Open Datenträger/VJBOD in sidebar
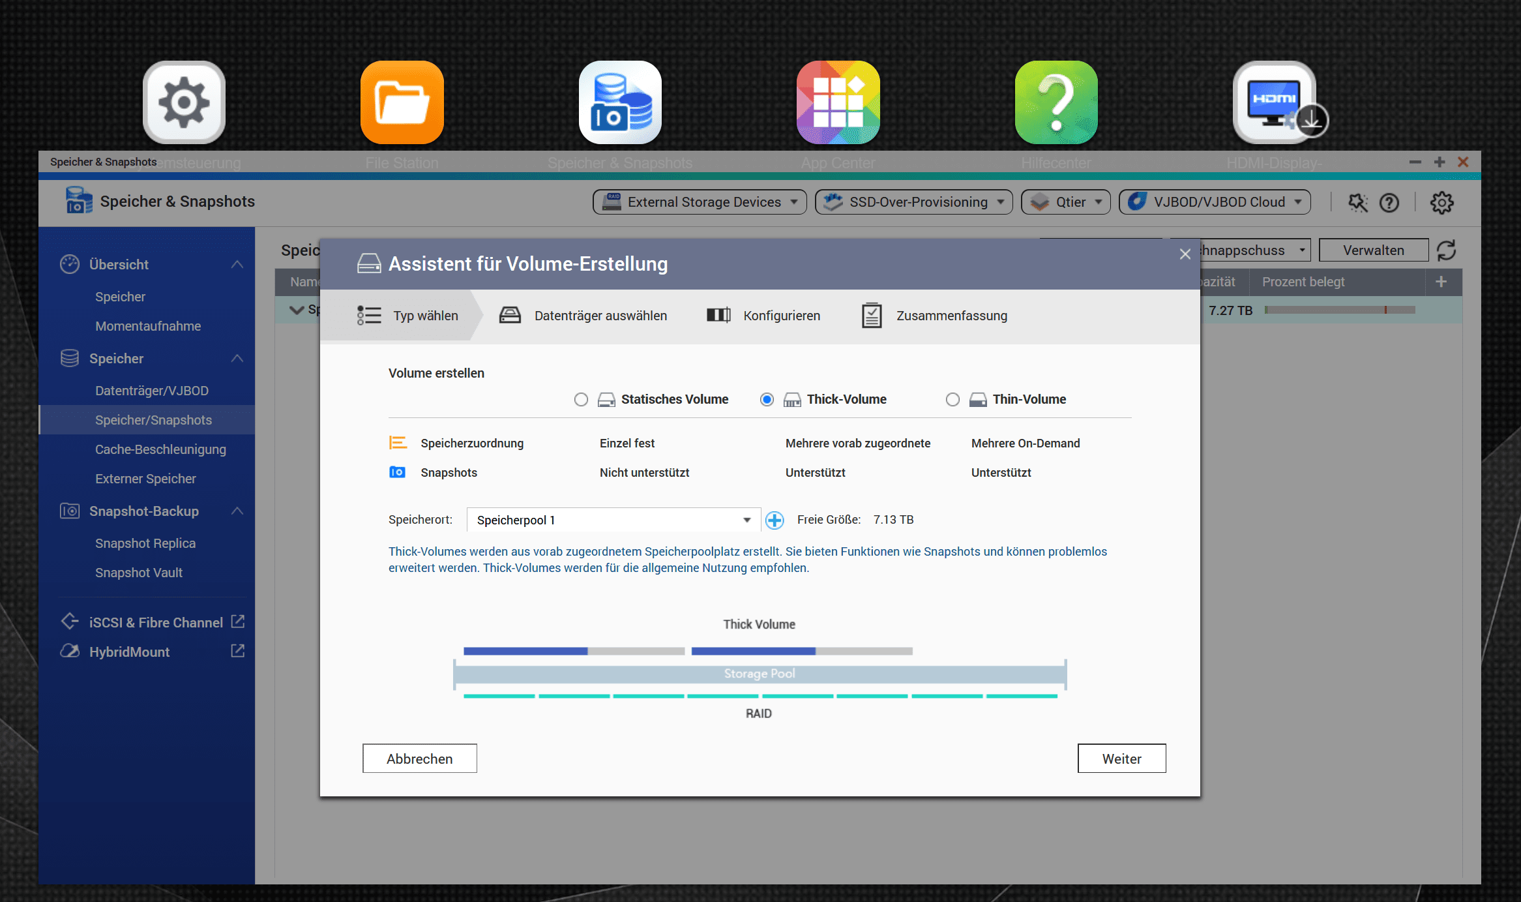 tap(152, 391)
